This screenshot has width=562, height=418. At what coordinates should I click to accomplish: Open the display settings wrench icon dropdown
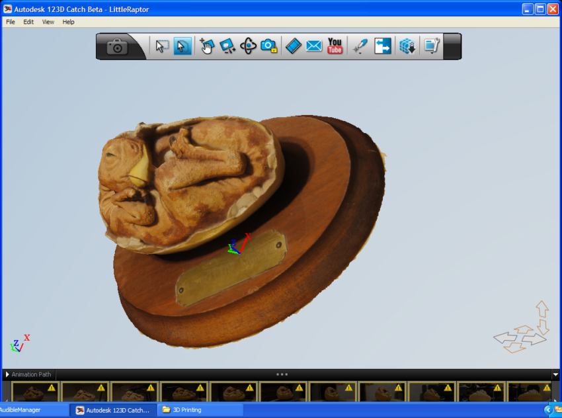click(x=432, y=46)
